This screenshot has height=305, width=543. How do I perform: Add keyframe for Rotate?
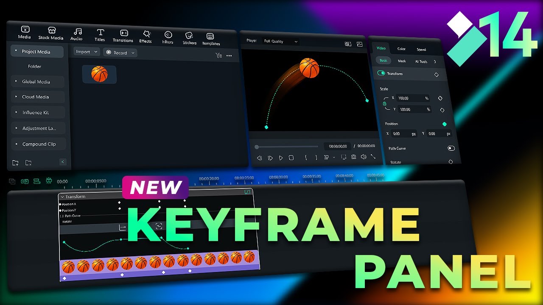(451, 162)
